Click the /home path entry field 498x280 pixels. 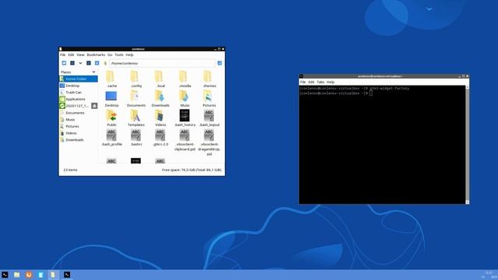pos(163,63)
